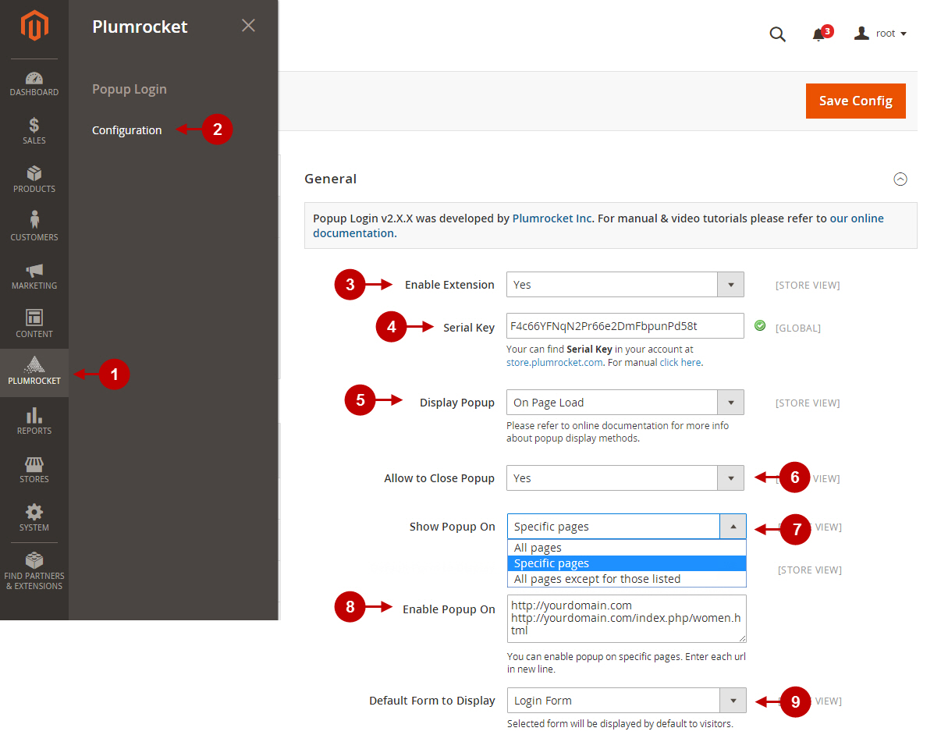Open the Content sidebar menu
941x742 pixels.
[x=34, y=324]
